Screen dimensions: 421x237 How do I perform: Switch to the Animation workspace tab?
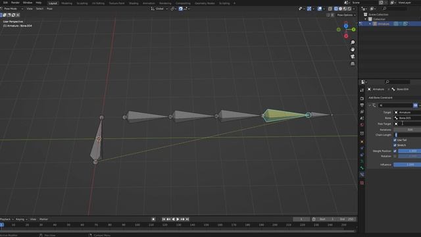pos(149,3)
